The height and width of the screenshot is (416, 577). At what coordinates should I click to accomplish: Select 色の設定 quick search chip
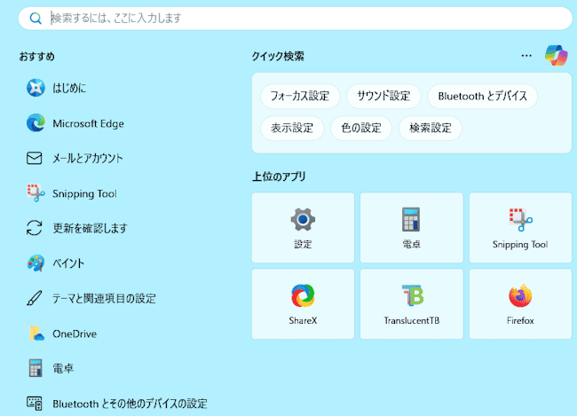point(361,128)
